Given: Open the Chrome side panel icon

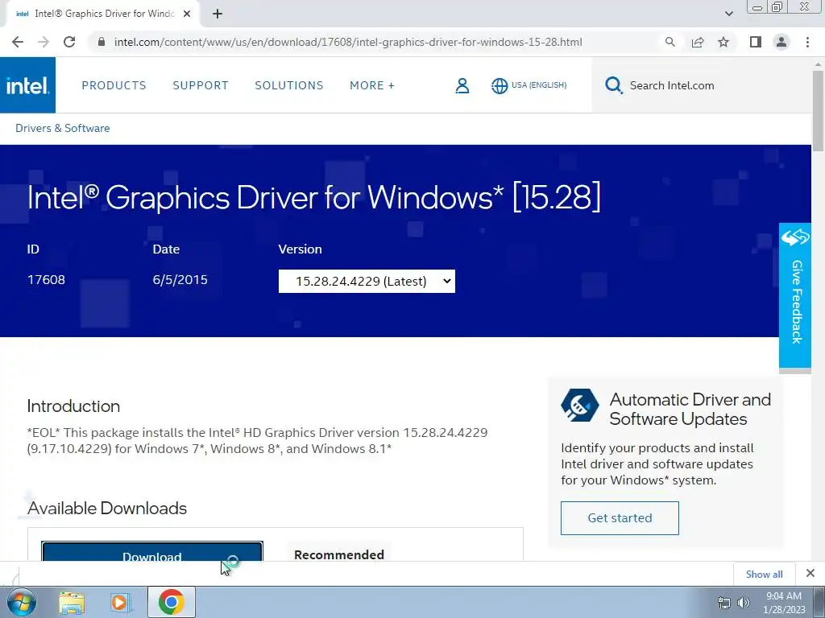Looking at the screenshot, I should tap(756, 42).
